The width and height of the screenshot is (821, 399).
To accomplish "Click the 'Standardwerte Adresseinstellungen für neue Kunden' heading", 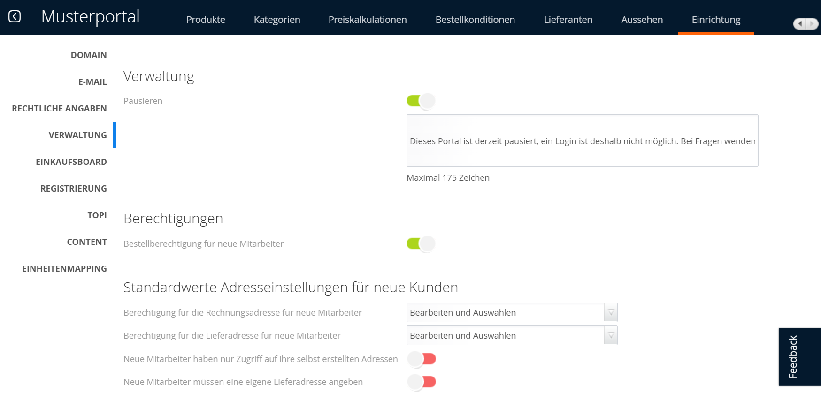I will pos(291,288).
